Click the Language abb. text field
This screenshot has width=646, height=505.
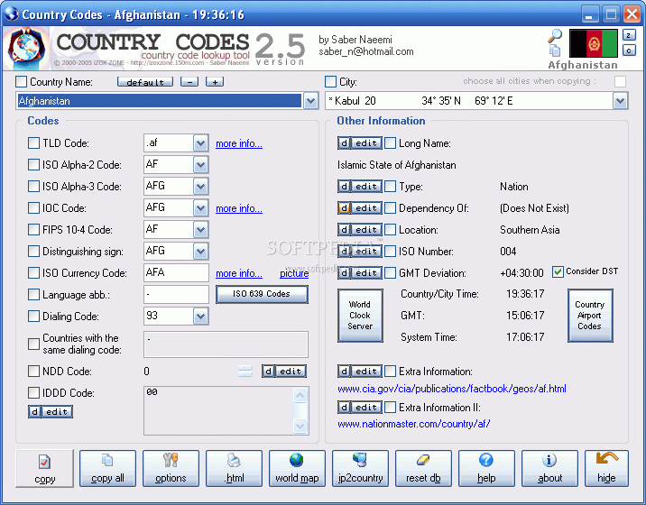176,295
